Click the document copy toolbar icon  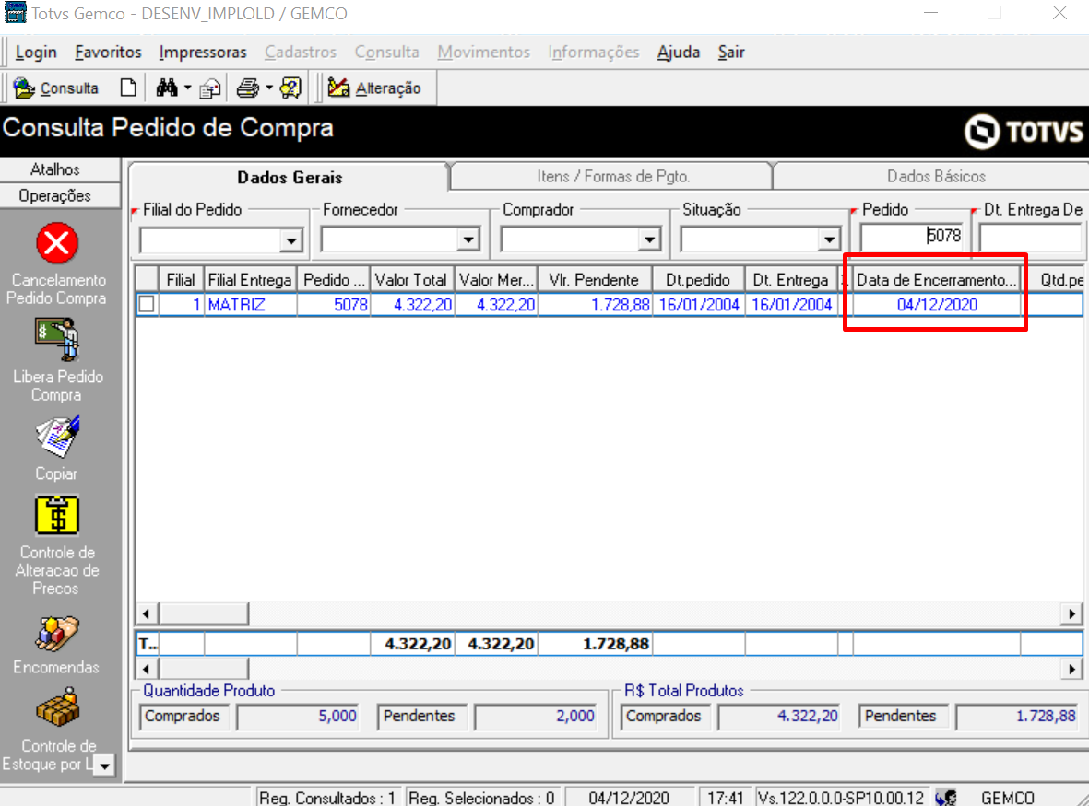click(209, 88)
